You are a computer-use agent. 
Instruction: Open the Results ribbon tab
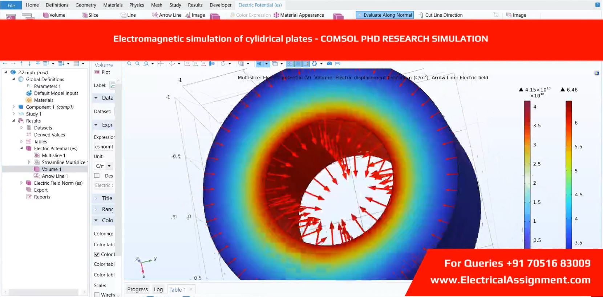pyautogui.click(x=195, y=5)
